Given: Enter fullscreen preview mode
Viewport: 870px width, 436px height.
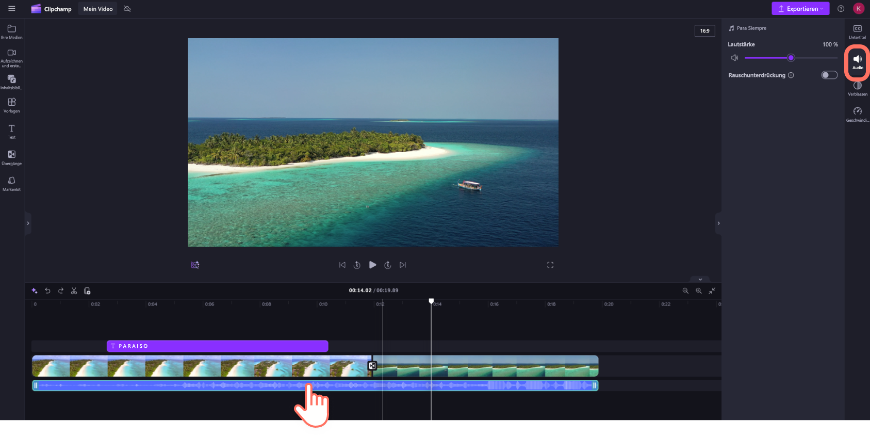Looking at the screenshot, I should 550,265.
